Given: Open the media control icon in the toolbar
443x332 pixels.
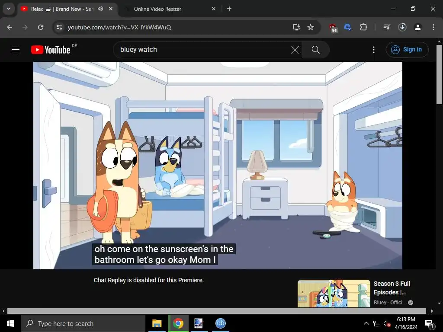Looking at the screenshot, I should (x=386, y=27).
